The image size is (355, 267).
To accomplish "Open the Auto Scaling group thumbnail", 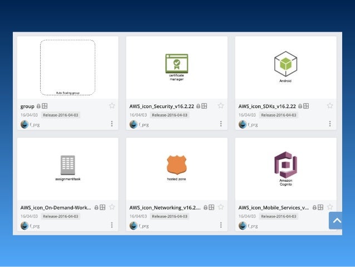I will click(x=68, y=67).
